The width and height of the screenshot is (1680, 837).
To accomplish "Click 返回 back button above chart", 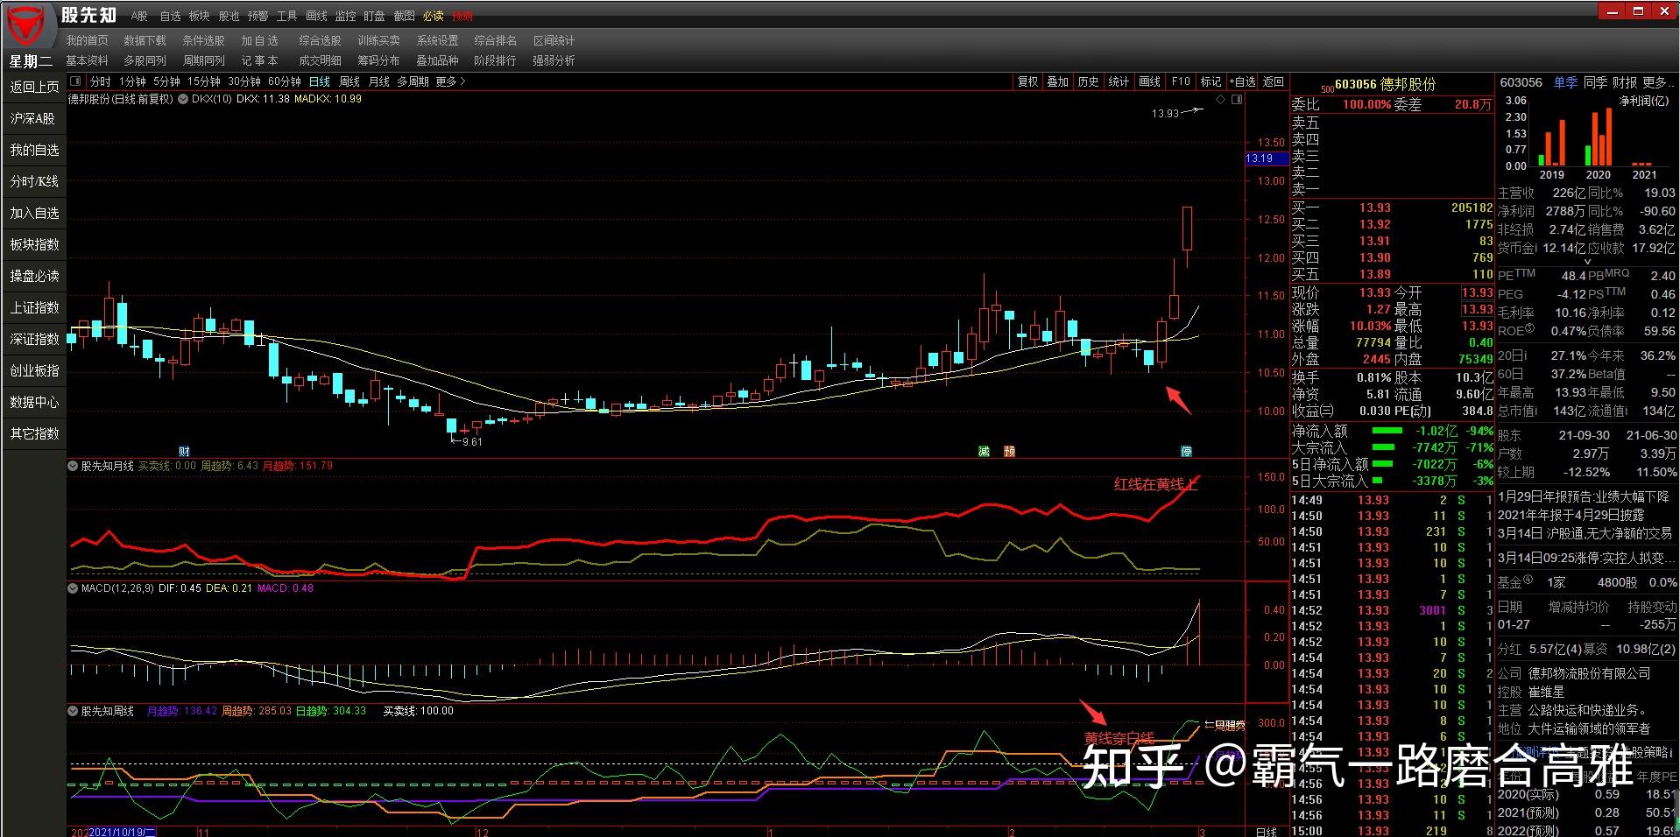I will point(1273,81).
